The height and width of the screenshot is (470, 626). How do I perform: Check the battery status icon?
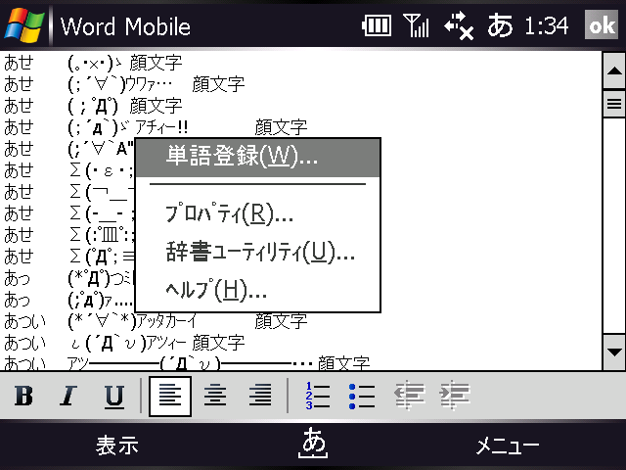[x=377, y=25]
